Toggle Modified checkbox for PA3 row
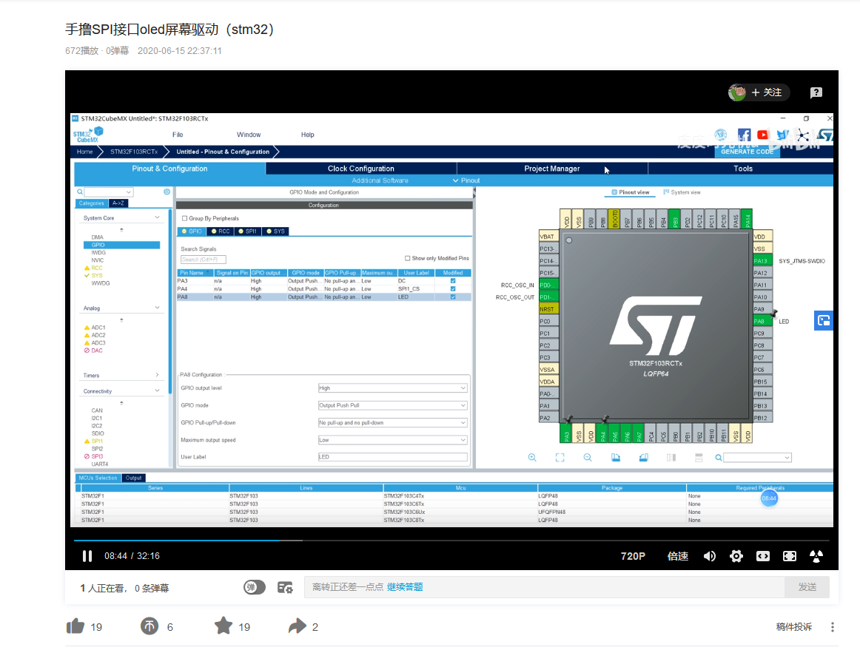Screen dimensions: 860x650 452,280
